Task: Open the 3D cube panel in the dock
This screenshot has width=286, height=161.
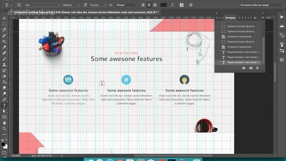Action: pos(282,60)
